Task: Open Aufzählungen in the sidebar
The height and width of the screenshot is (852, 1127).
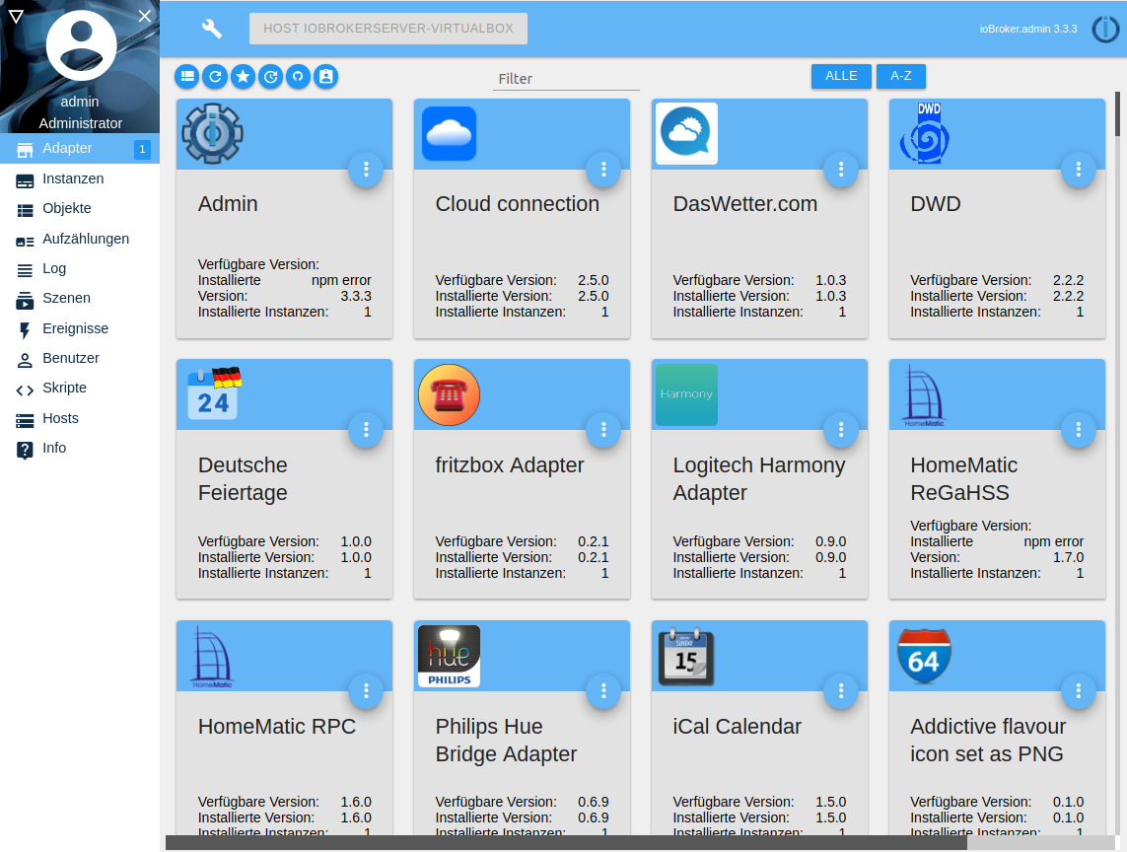Action: click(x=80, y=239)
